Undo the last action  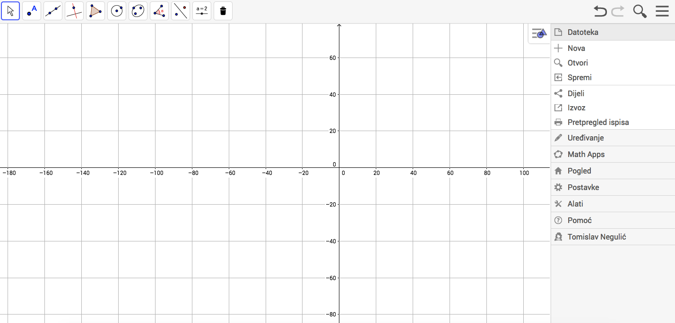click(x=600, y=11)
